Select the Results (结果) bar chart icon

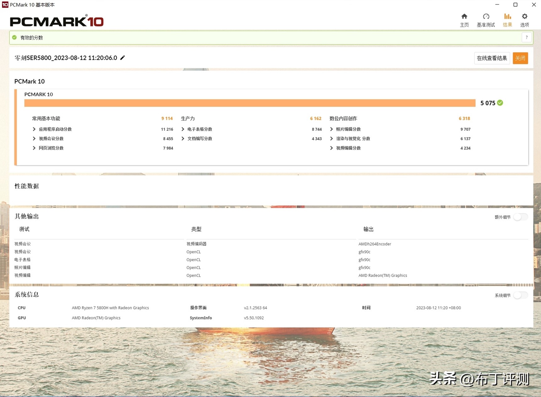507,17
